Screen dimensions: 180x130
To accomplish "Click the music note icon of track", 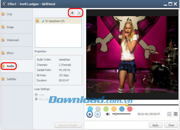I will click(43, 21).
